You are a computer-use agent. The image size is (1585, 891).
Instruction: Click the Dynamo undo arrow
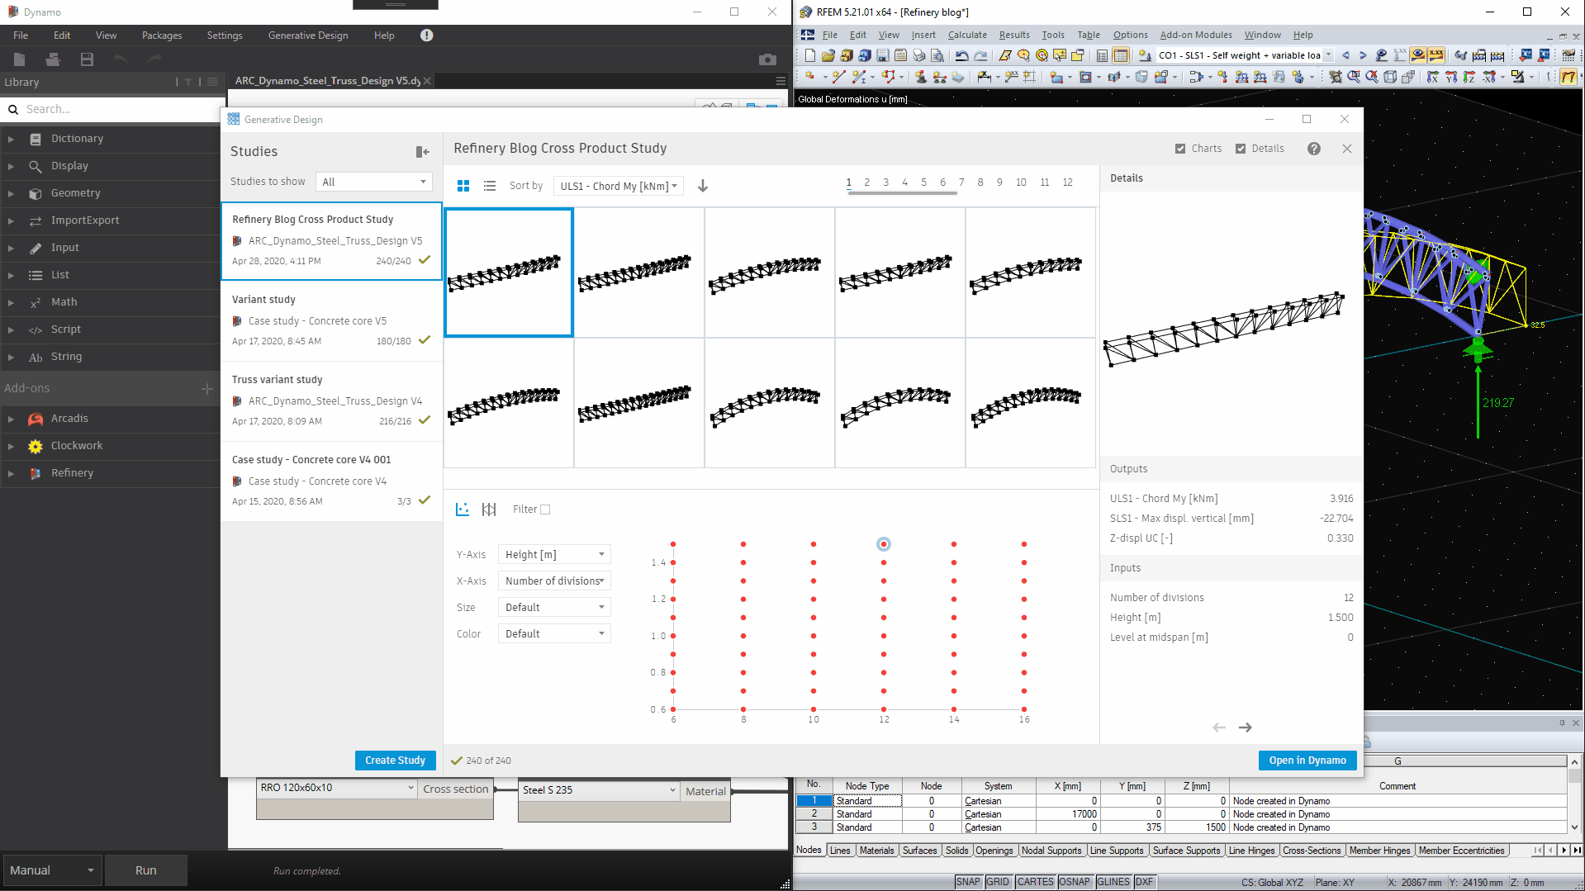(x=121, y=59)
